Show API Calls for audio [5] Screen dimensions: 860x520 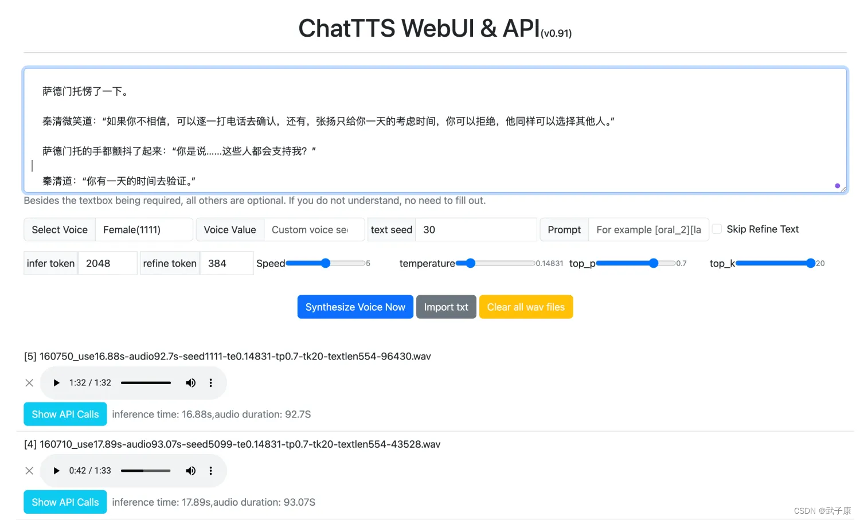tap(65, 414)
